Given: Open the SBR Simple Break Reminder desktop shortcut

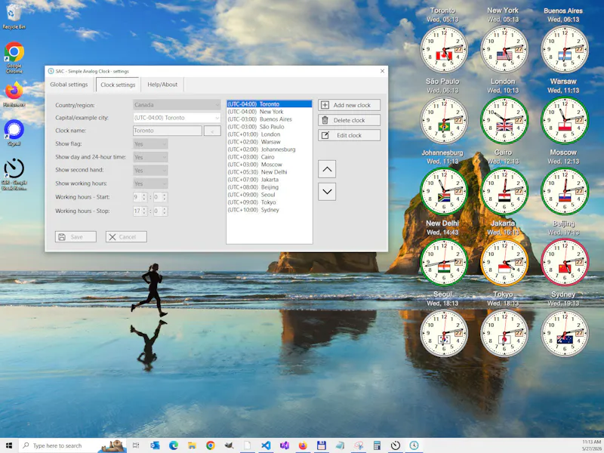Looking at the screenshot, I should coord(14,174).
